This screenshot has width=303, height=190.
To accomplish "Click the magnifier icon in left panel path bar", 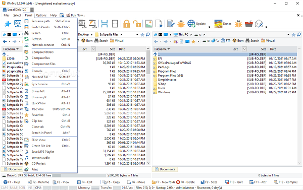I will pyautogui.click(x=147, y=35).
